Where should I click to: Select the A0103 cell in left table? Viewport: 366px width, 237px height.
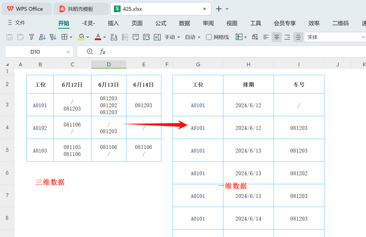40,150
